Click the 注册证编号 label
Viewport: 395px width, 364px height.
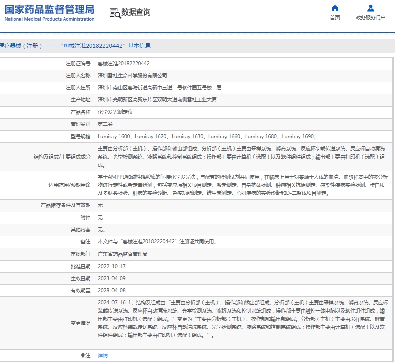78,63
